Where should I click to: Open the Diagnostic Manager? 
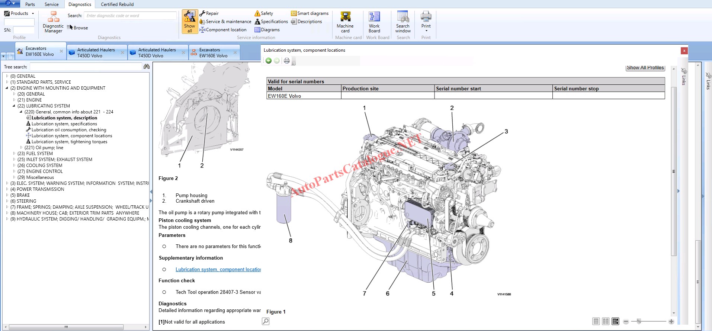pos(53,22)
